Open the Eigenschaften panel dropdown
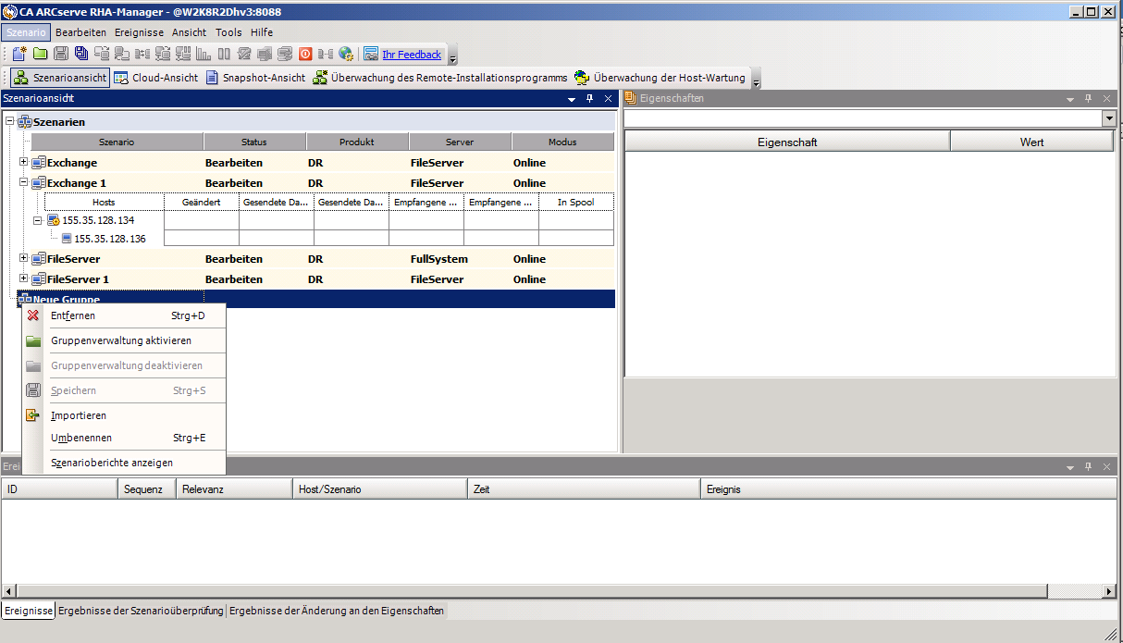 (1108, 118)
